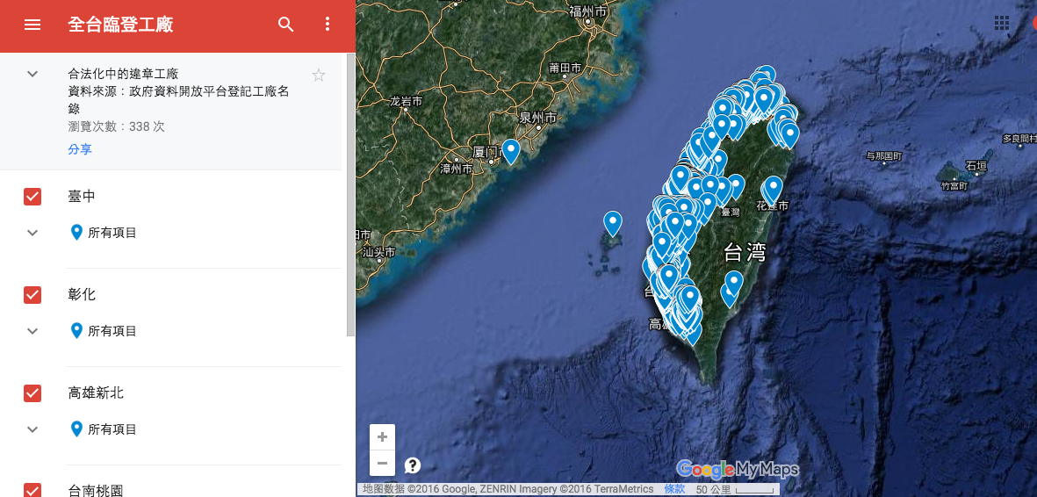Click the map pin over Penghu islands
The height and width of the screenshot is (497, 1037).
[x=613, y=224]
